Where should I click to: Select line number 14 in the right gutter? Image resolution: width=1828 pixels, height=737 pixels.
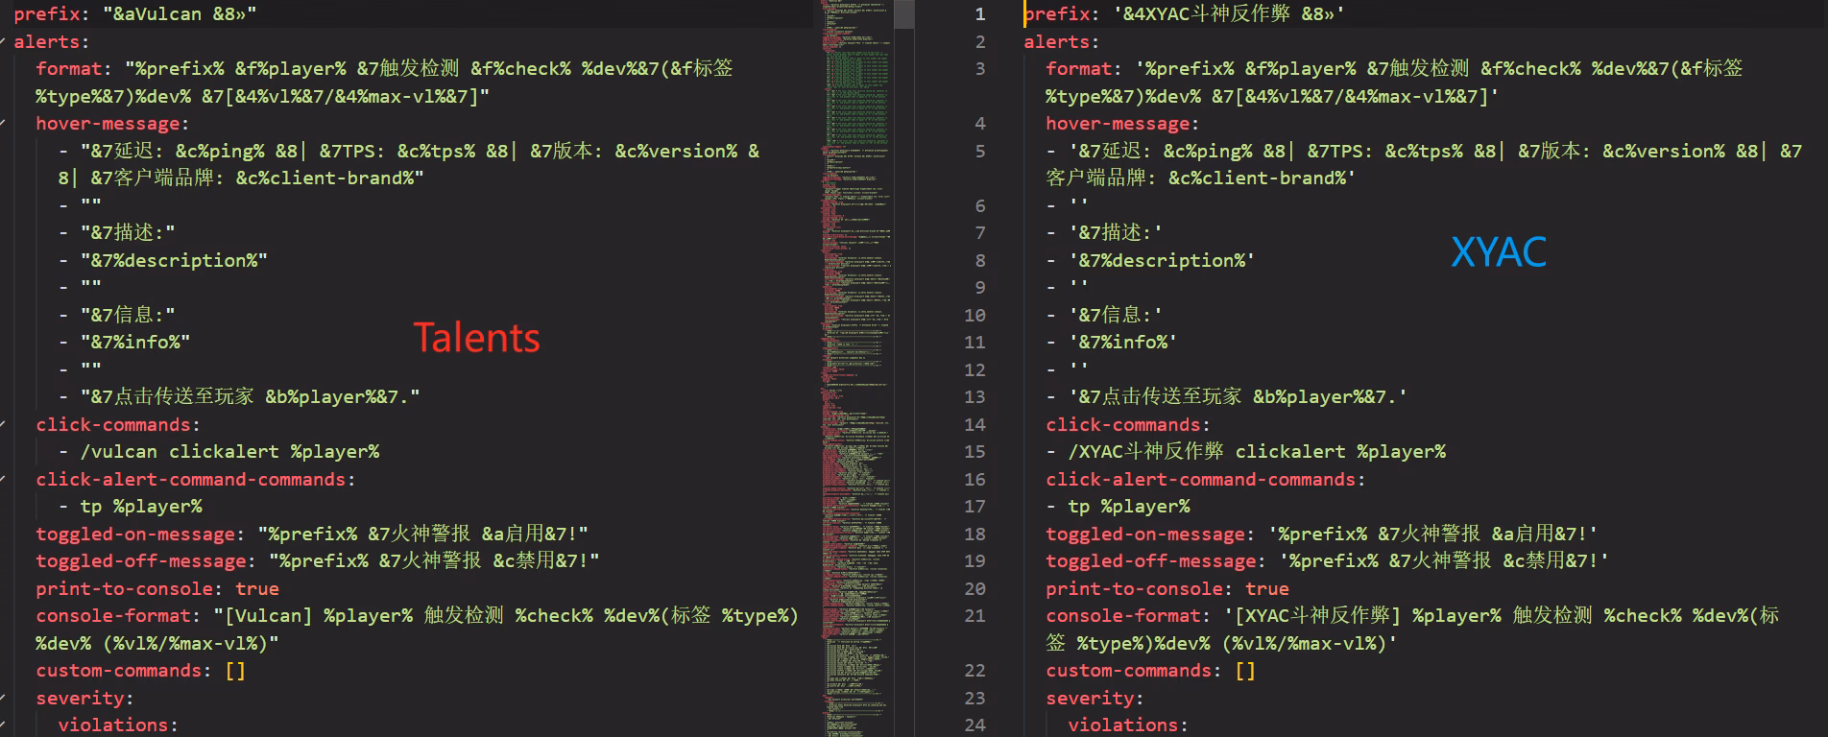pos(974,425)
